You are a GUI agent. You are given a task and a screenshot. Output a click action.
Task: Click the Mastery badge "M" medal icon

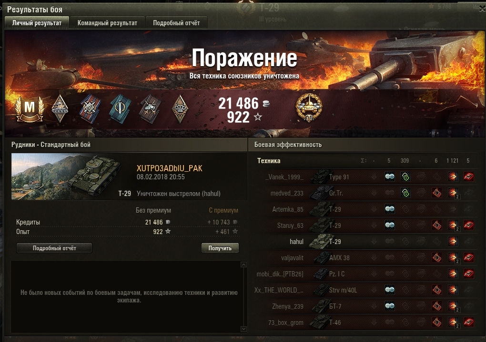(30, 109)
